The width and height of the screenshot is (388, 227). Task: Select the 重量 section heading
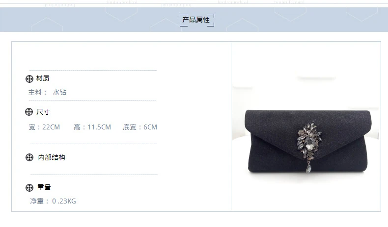pos(44,187)
